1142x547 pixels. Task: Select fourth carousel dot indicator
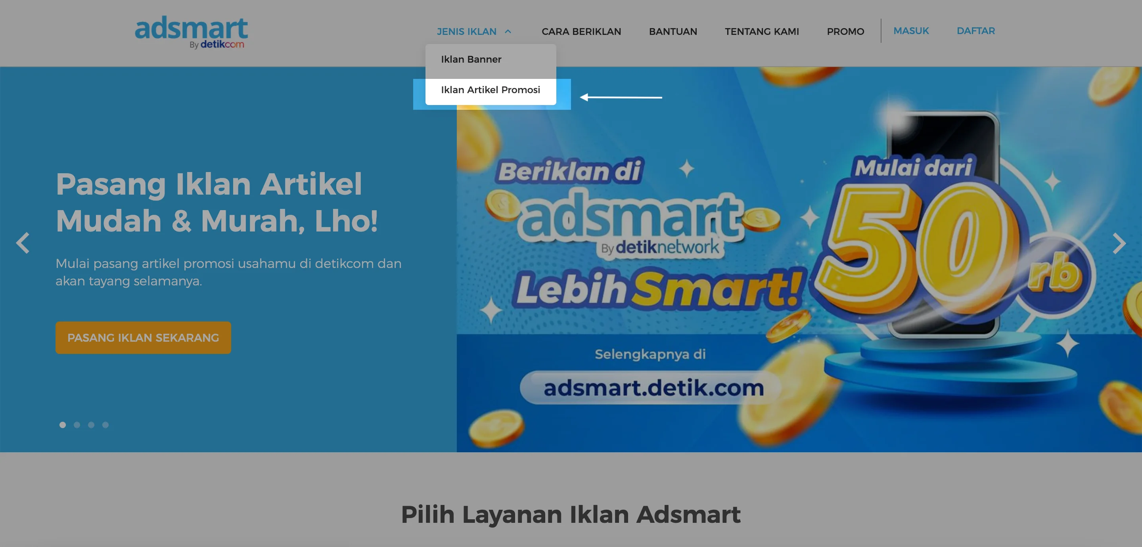(105, 425)
